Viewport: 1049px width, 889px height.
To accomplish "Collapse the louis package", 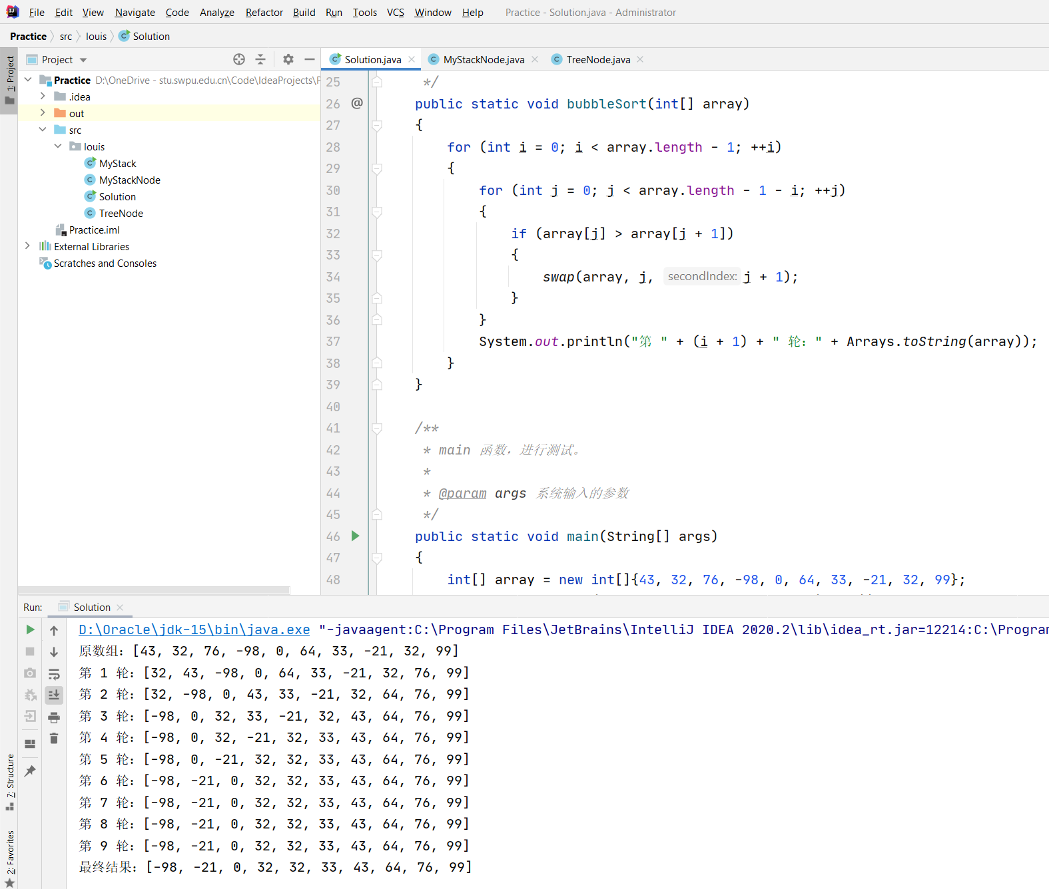I will pos(58,146).
